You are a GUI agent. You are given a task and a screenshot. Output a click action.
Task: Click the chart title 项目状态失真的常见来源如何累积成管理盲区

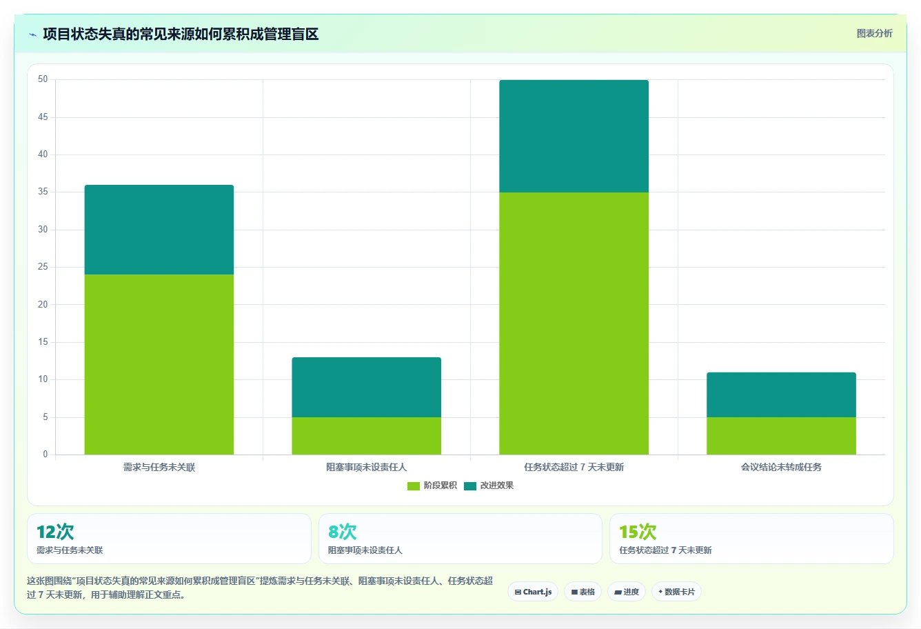point(181,34)
